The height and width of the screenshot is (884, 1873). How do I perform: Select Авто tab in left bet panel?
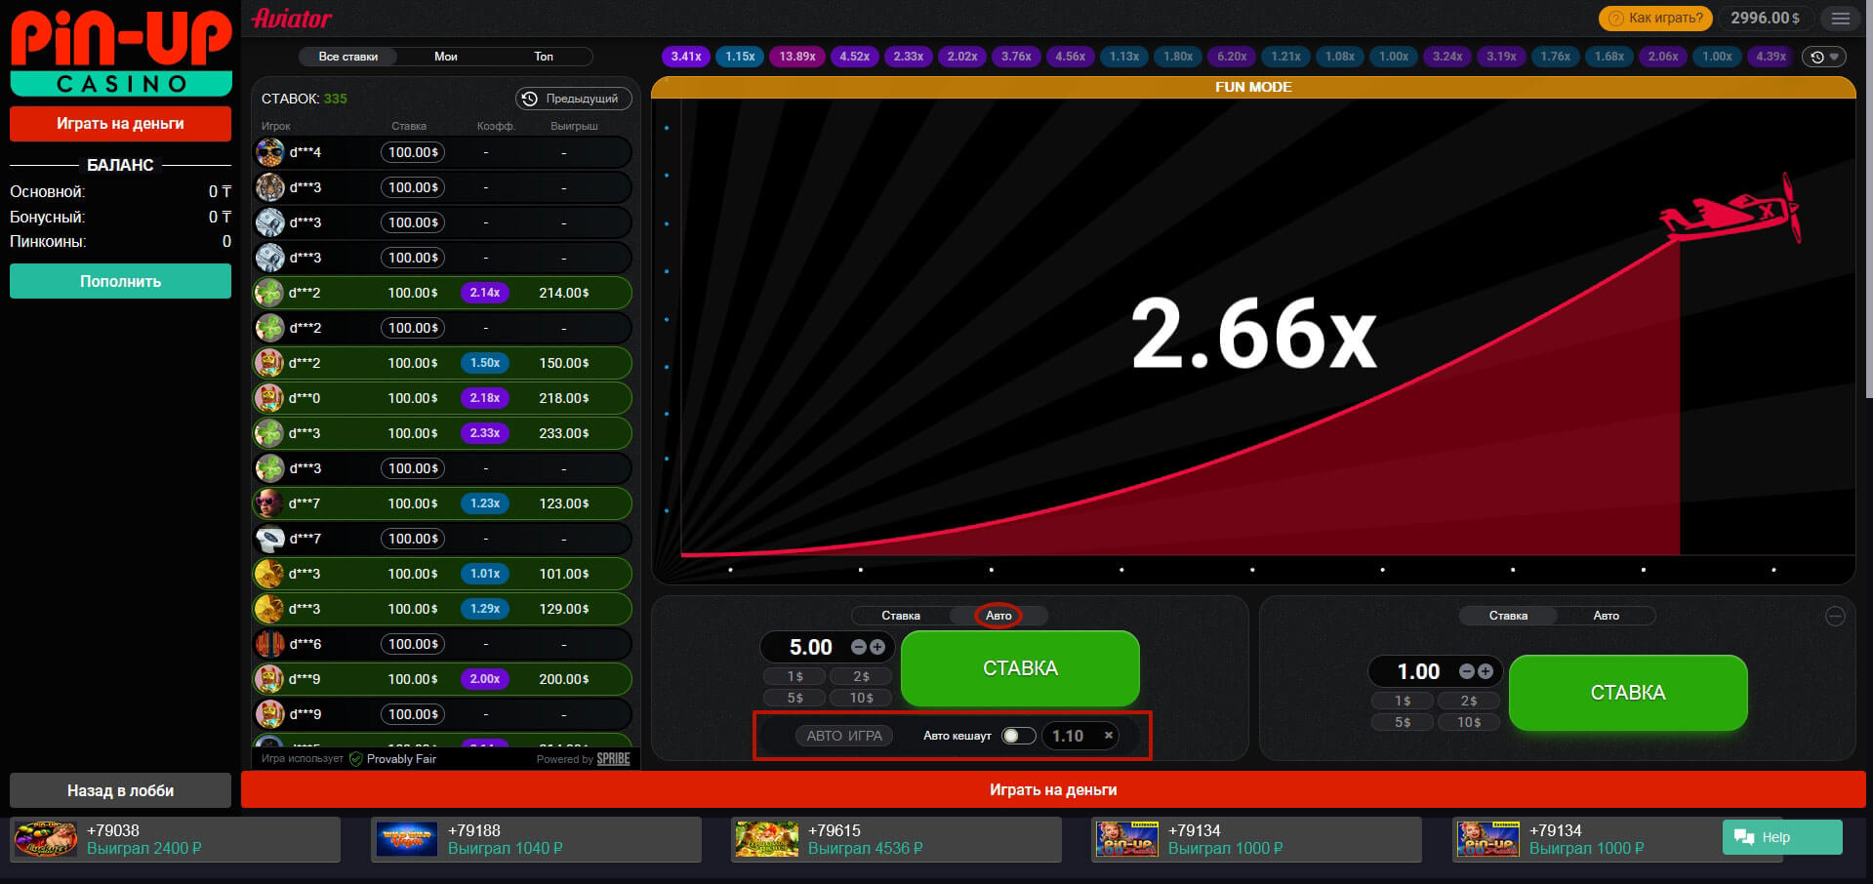click(998, 616)
